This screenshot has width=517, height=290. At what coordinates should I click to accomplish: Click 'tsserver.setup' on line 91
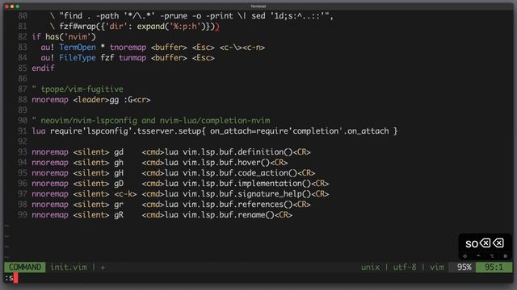169,130
